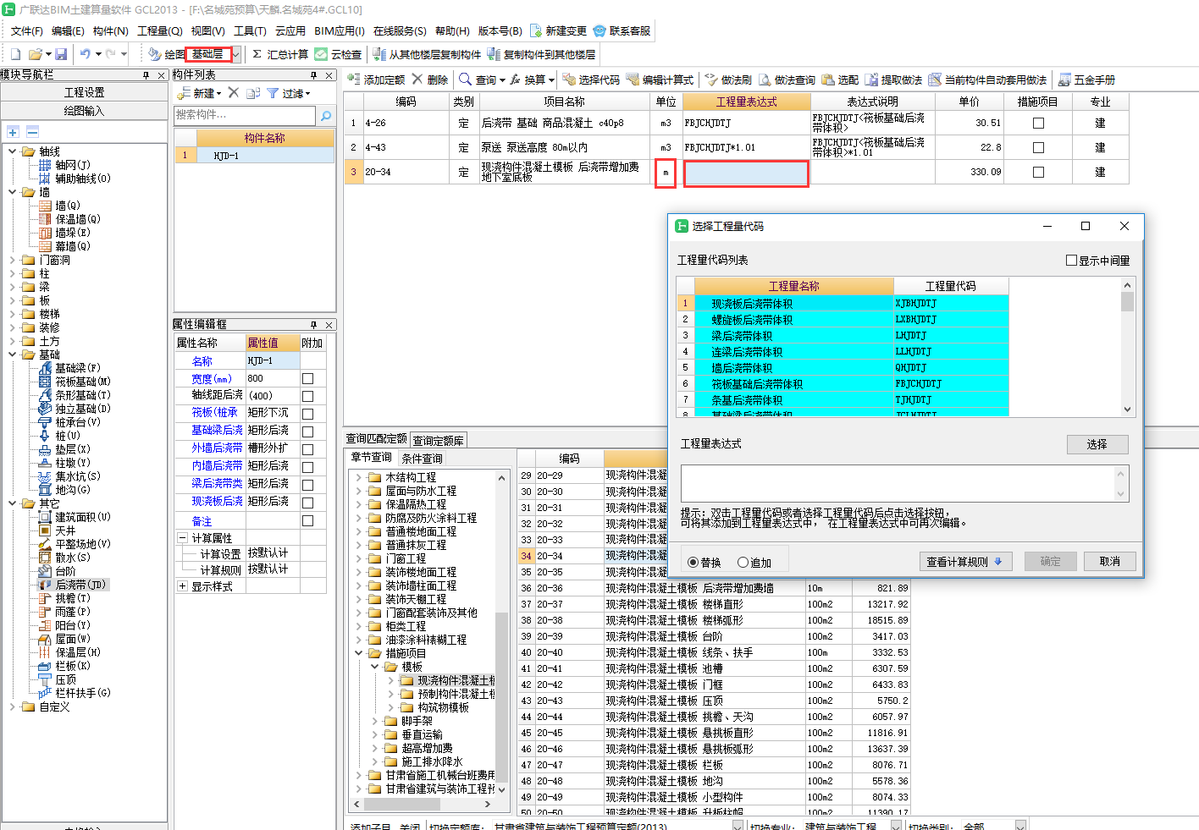Toggle 措施项目 checkbox for row 20-34
The width and height of the screenshot is (1199, 830).
point(1038,173)
